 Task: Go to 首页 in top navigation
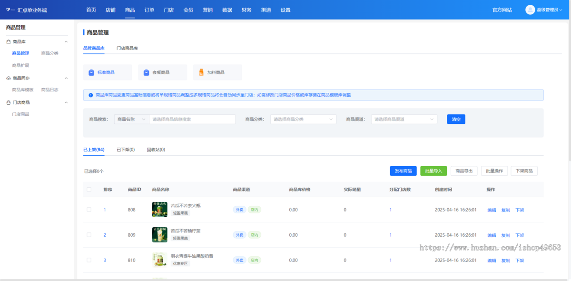pyautogui.click(x=91, y=10)
